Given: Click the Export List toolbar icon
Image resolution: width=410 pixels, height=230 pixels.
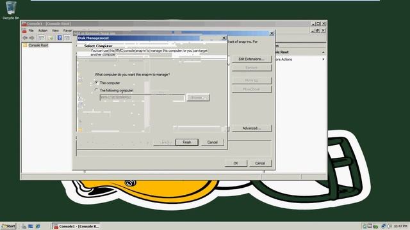Looking at the screenshot, I should click(x=51, y=38).
